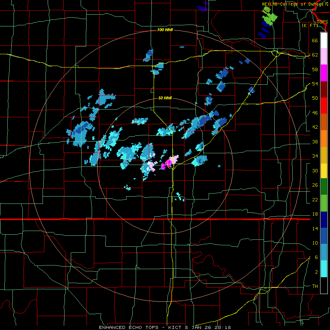Image resolution: width=330 pixels, height=330 pixels.
Task: Click the light pink legend swatch
Action: 324,56
